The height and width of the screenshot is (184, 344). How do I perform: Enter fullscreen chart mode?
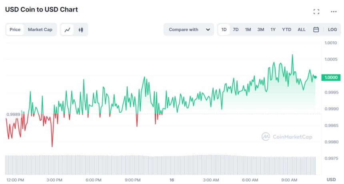[x=316, y=12]
